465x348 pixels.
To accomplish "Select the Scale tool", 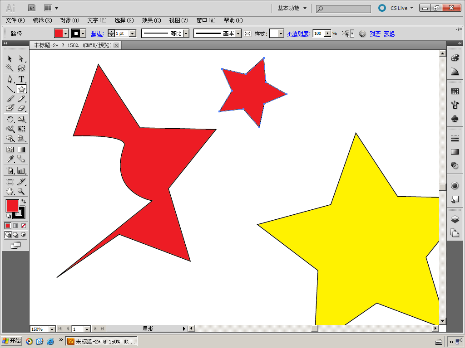I will point(21,119).
